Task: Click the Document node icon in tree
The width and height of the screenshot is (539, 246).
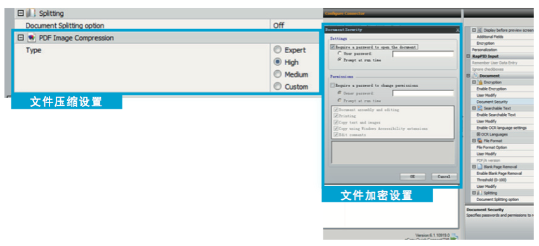Action: click(475, 76)
